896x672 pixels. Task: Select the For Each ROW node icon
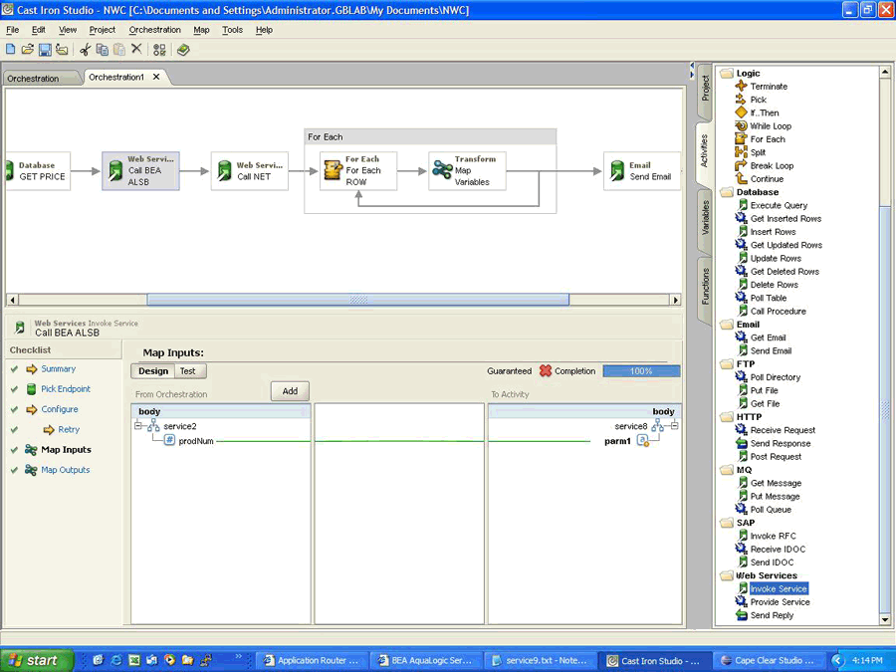tap(333, 171)
